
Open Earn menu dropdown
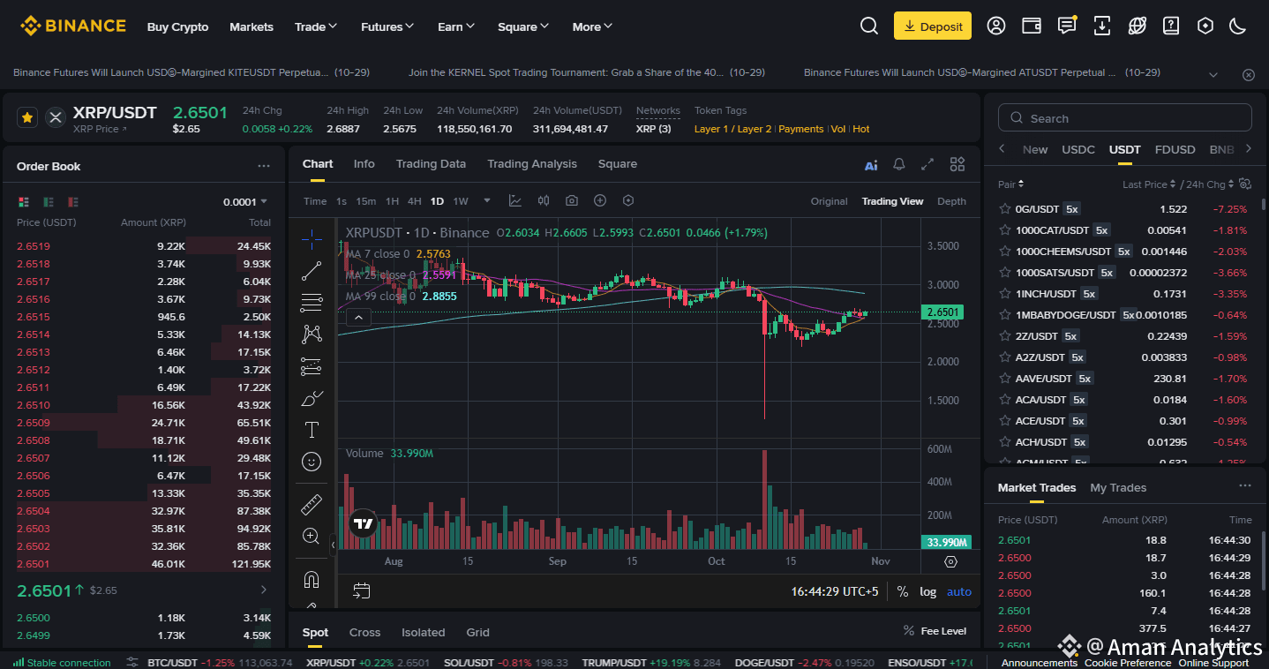(456, 26)
